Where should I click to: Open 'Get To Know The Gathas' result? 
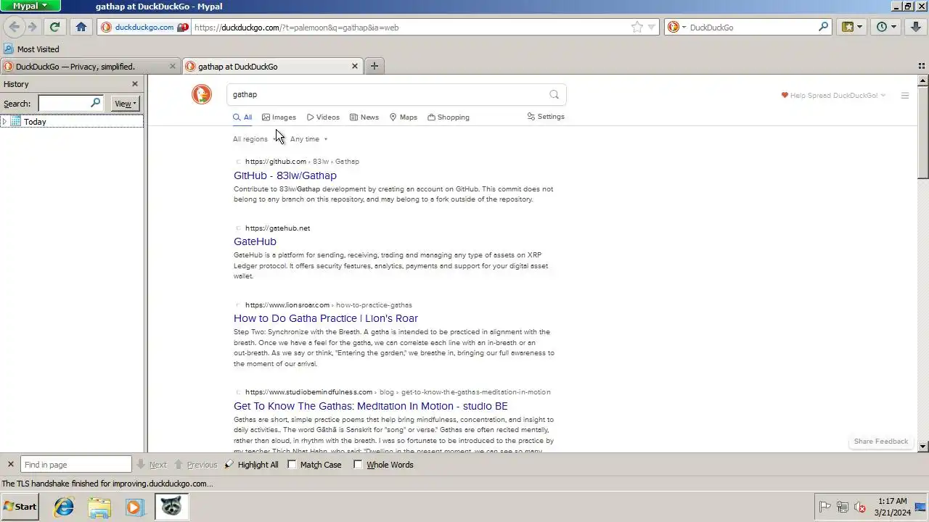[371, 406]
